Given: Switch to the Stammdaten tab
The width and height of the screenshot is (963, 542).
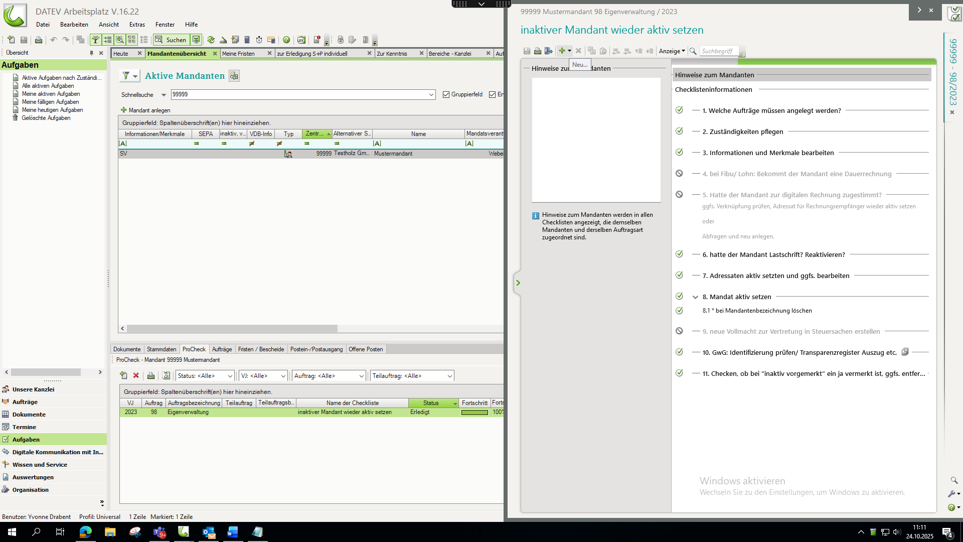Looking at the screenshot, I should pos(162,349).
